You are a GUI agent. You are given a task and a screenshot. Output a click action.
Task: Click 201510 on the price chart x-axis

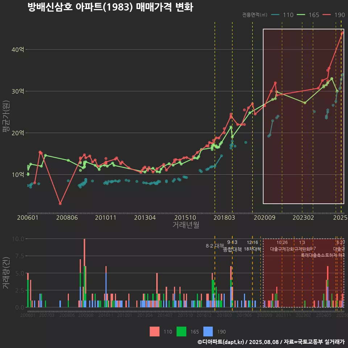[x=185, y=217]
